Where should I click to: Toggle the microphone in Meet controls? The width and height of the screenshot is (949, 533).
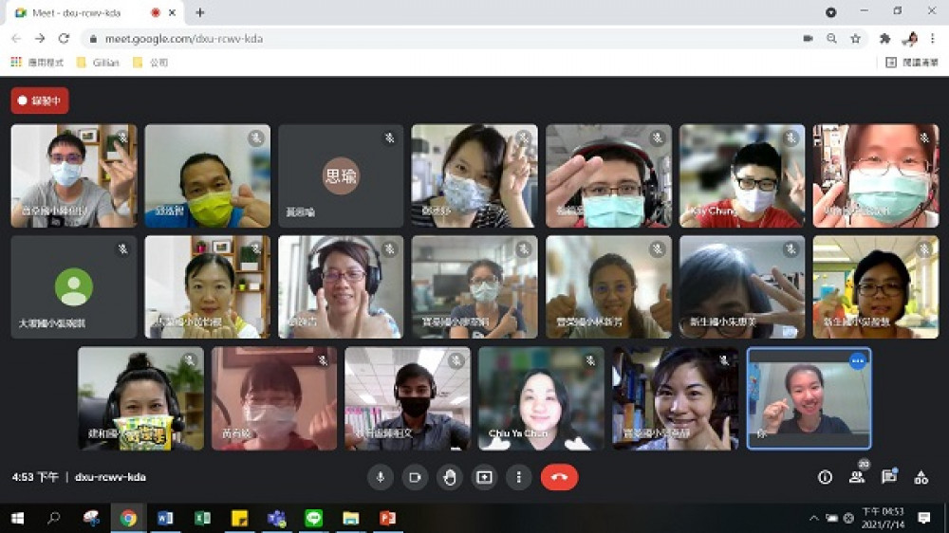pyautogui.click(x=381, y=477)
